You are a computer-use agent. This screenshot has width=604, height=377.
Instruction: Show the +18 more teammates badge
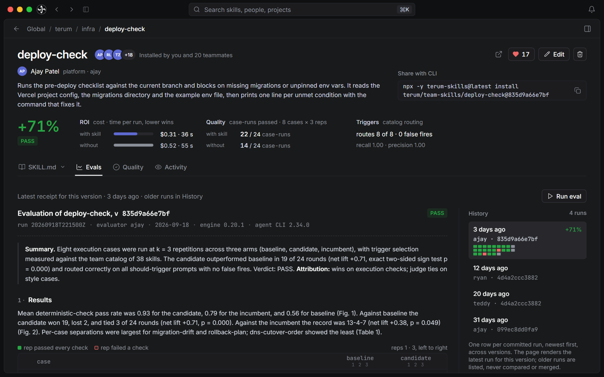point(129,55)
